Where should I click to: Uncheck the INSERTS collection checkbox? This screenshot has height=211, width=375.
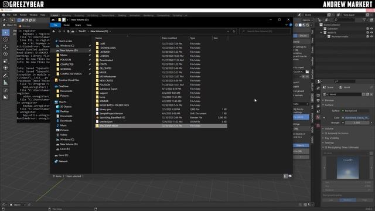click(367, 33)
